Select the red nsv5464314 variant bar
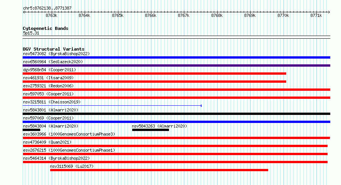The width and height of the screenshot is (341, 185). [x=175, y=162]
